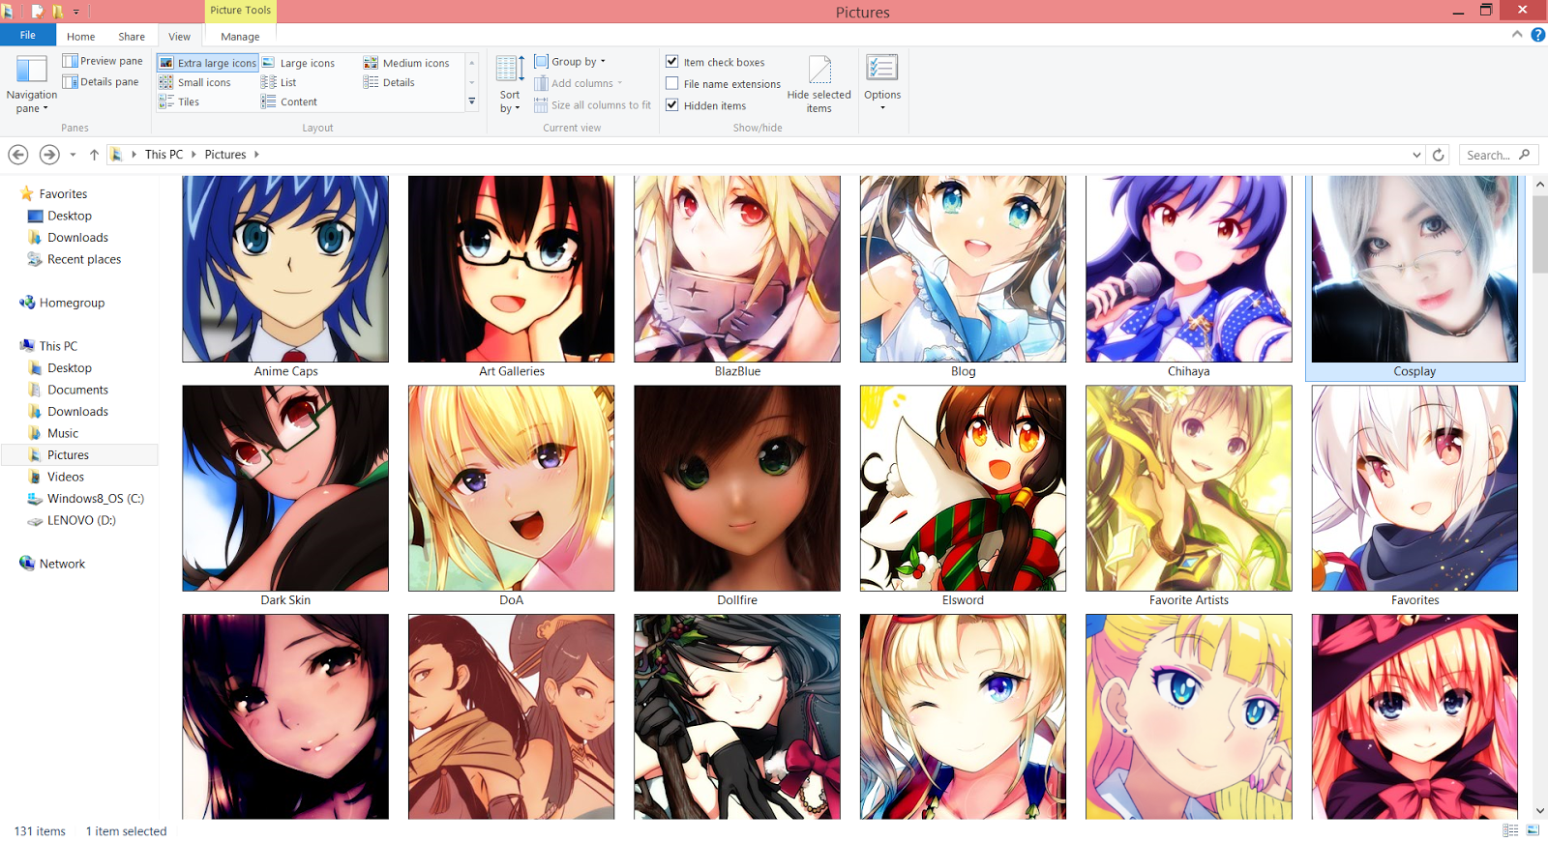The height and width of the screenshot is (842, 1548).
Task: Select the Elsword folder thumbnail
Action: tap(963, 488)
